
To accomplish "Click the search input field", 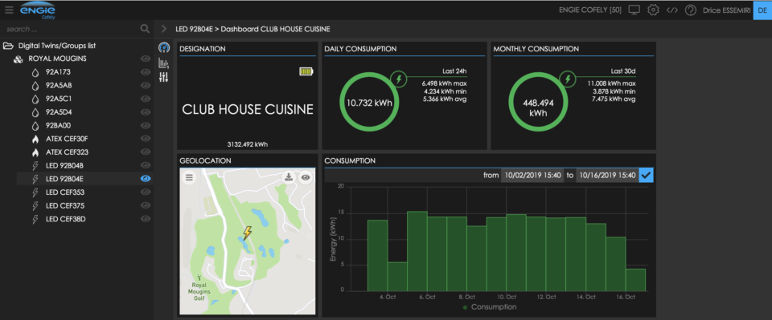I will click(x=70, y=29).
